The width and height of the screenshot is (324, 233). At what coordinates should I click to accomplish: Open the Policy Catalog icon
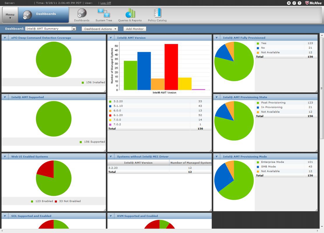click(157, 14)
